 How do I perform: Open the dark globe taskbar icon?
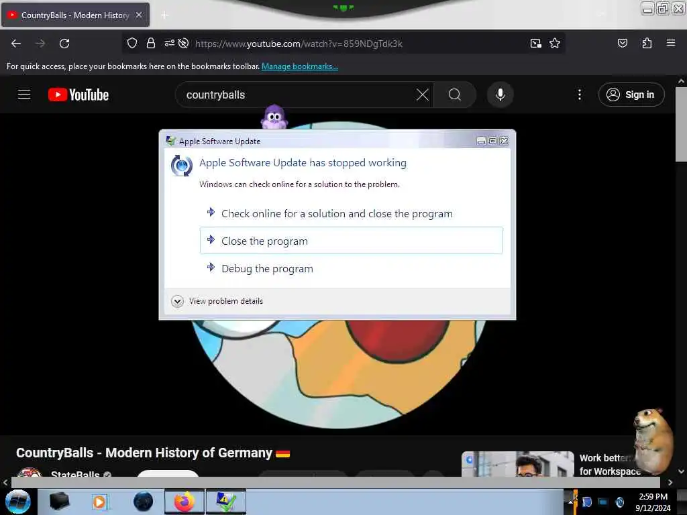(x=143, y=502)
